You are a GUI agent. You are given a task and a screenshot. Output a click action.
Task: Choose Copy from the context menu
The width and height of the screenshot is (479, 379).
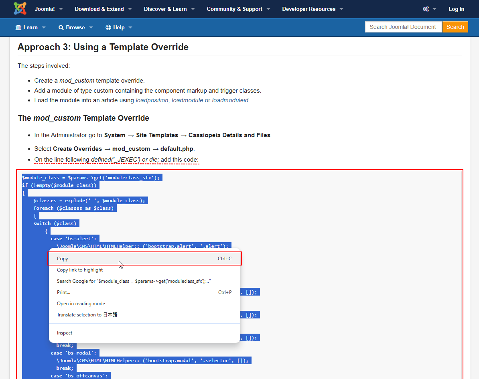coord(63,259)
